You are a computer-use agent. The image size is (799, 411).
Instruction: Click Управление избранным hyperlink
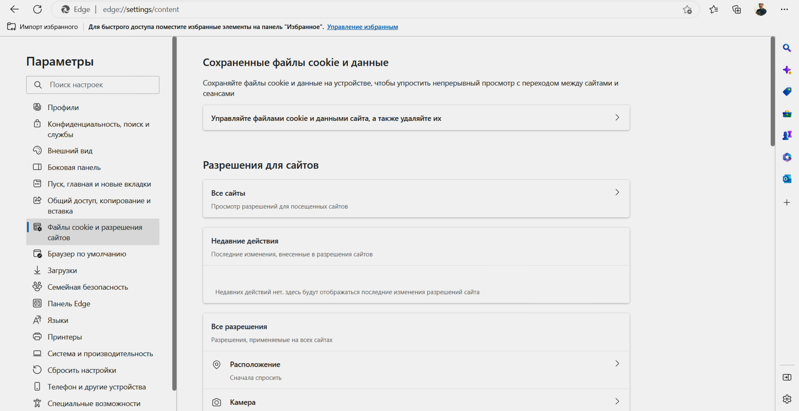pos(362,26)
